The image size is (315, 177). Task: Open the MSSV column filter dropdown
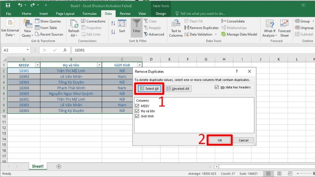coord(37,65)
